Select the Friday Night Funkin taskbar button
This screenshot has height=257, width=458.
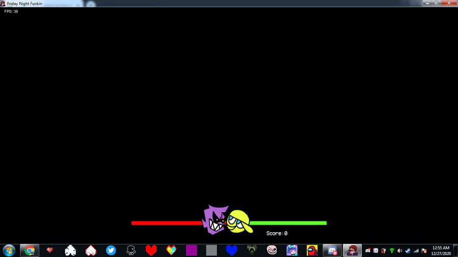pos(352,250)
